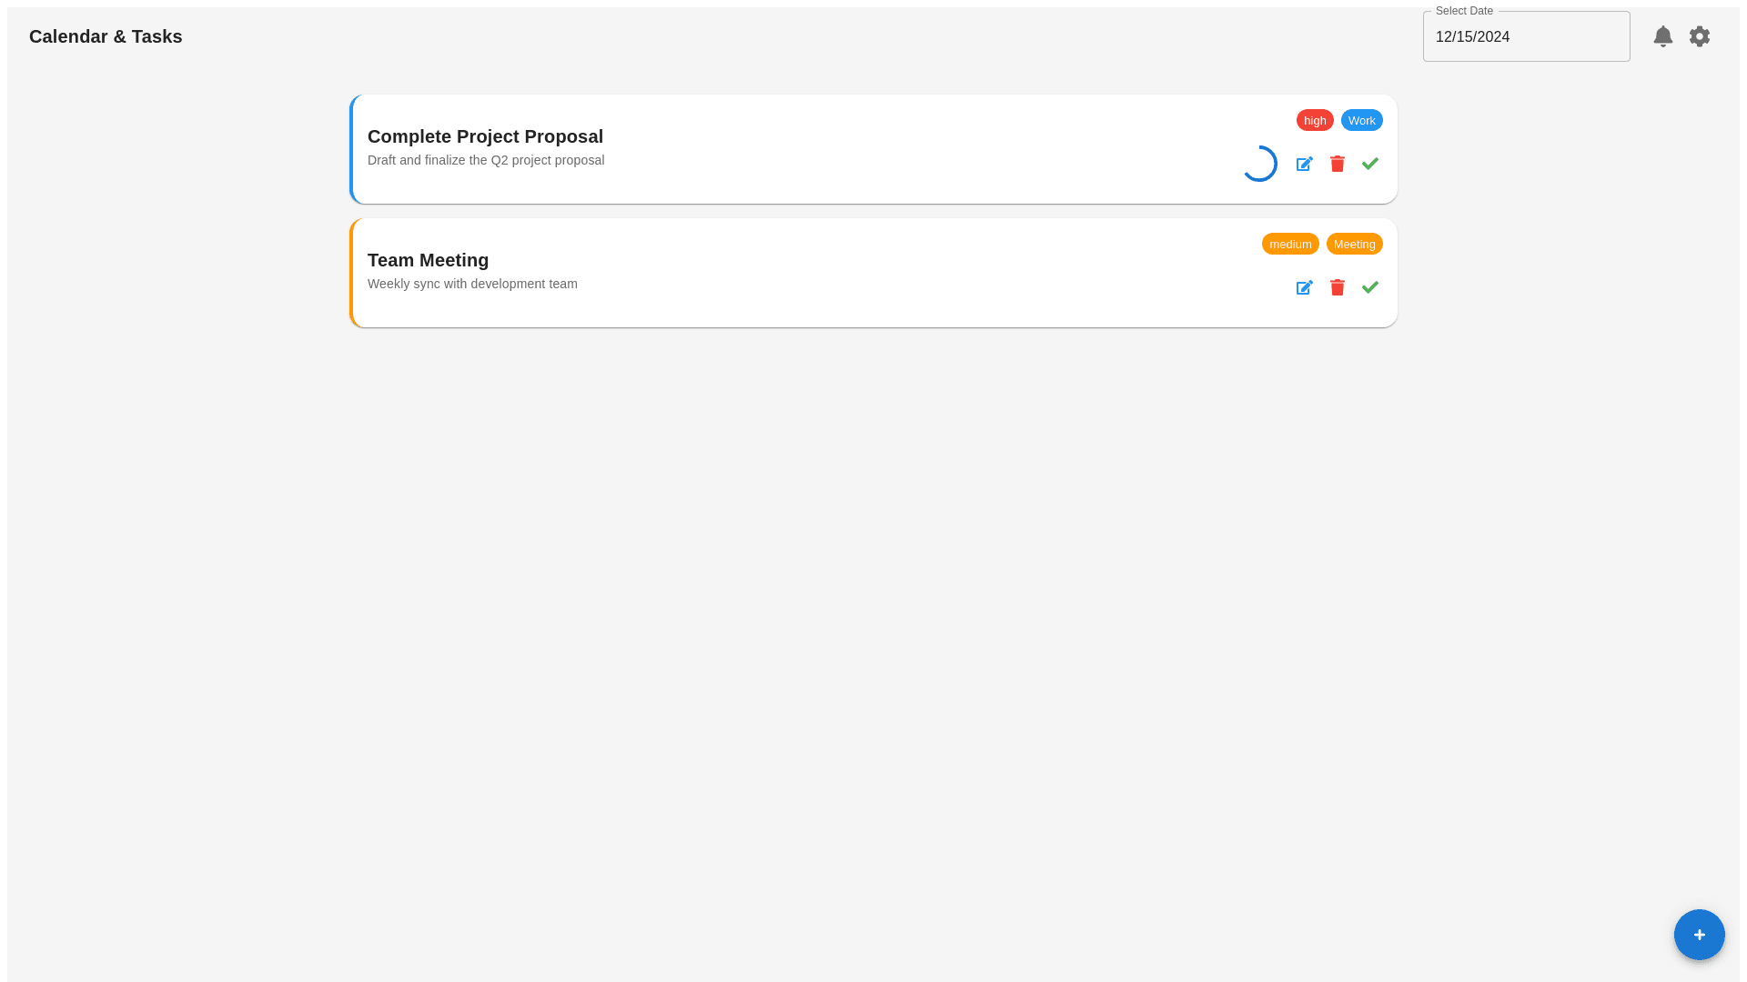1747x982 pixels.
Task: Delete the Team Meeting task
Action: 1337,287
